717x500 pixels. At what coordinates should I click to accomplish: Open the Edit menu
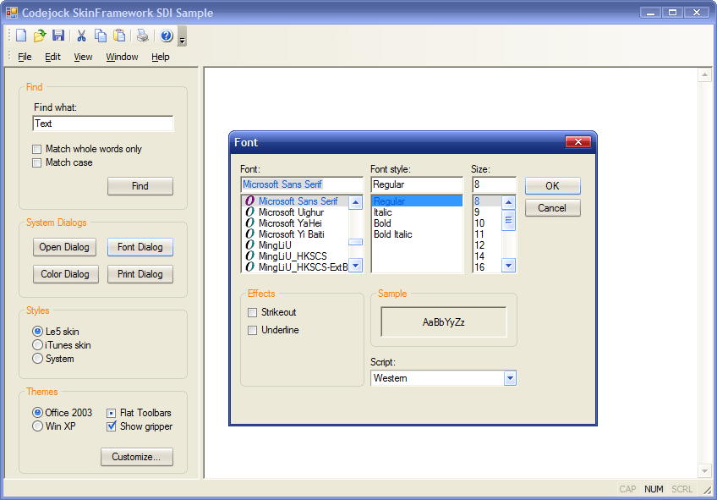tap(52, 57)
